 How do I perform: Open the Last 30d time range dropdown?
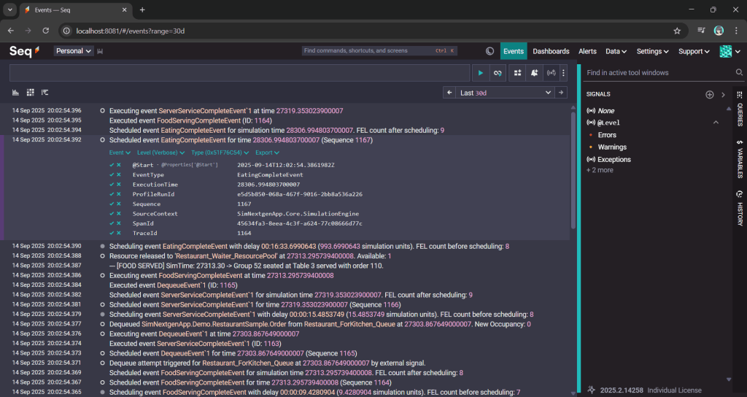point(506,93)
